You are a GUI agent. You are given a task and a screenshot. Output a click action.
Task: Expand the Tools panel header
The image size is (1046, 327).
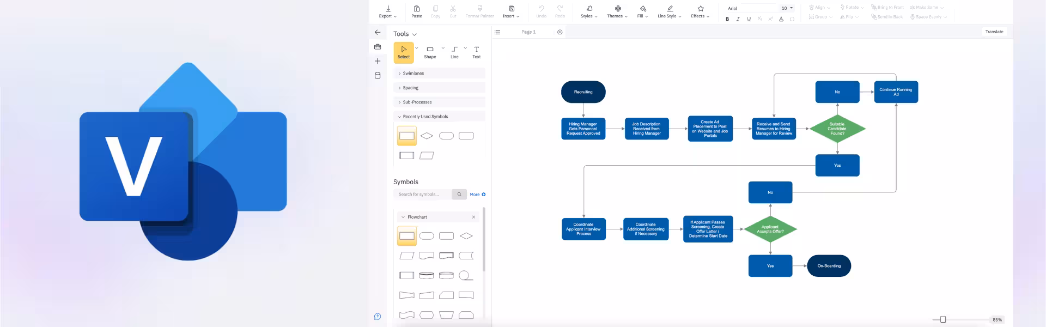point(405,34)
